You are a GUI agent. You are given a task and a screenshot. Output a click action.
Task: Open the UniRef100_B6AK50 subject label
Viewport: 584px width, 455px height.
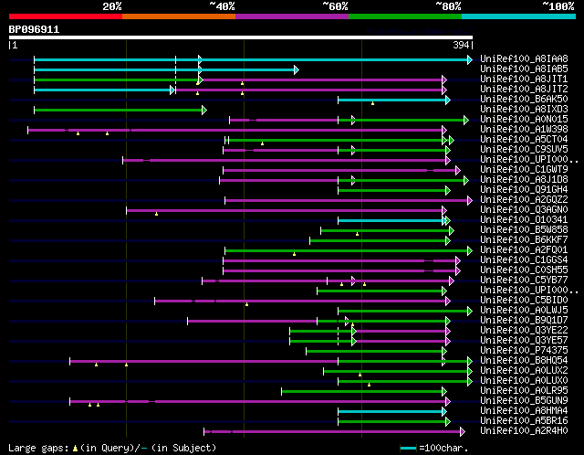[x=524, y=100]
